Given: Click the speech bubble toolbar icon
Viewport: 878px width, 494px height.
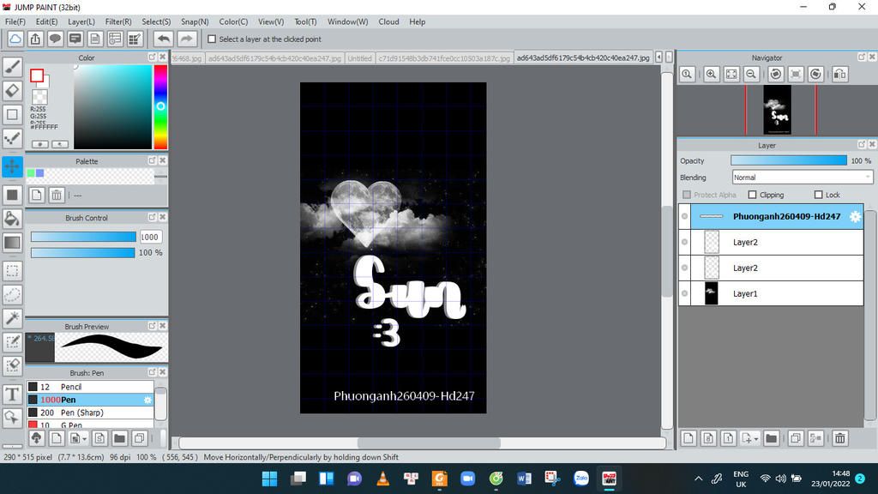Looking at the screenshot, I should click(x=55, y=39).
